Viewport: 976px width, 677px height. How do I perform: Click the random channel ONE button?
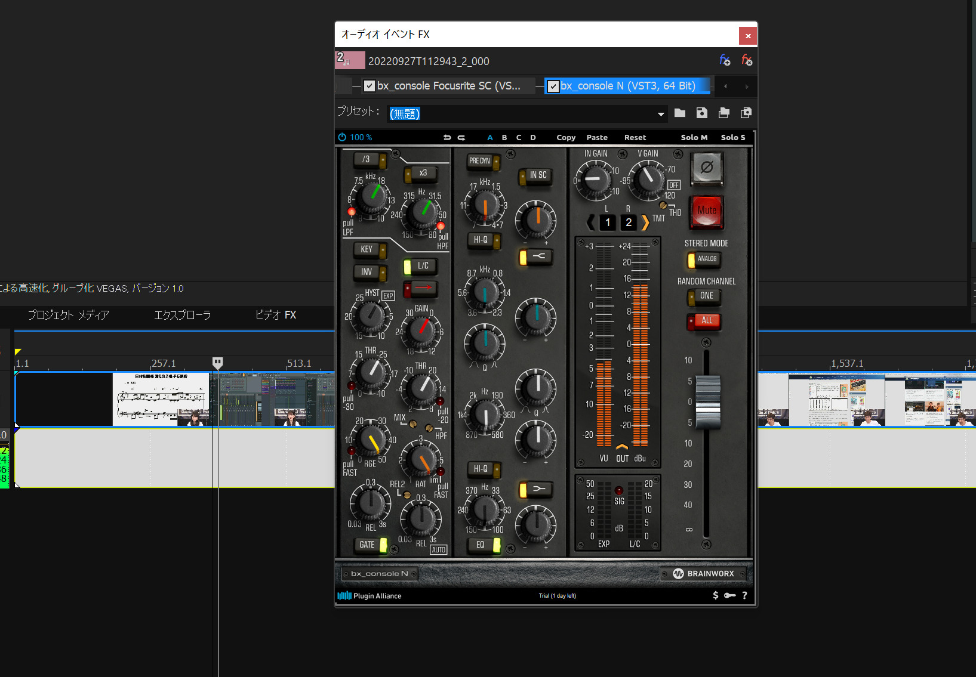click(x=704, y=296)
